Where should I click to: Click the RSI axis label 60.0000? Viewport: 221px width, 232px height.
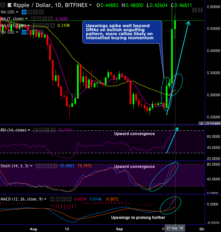(213, 136)
